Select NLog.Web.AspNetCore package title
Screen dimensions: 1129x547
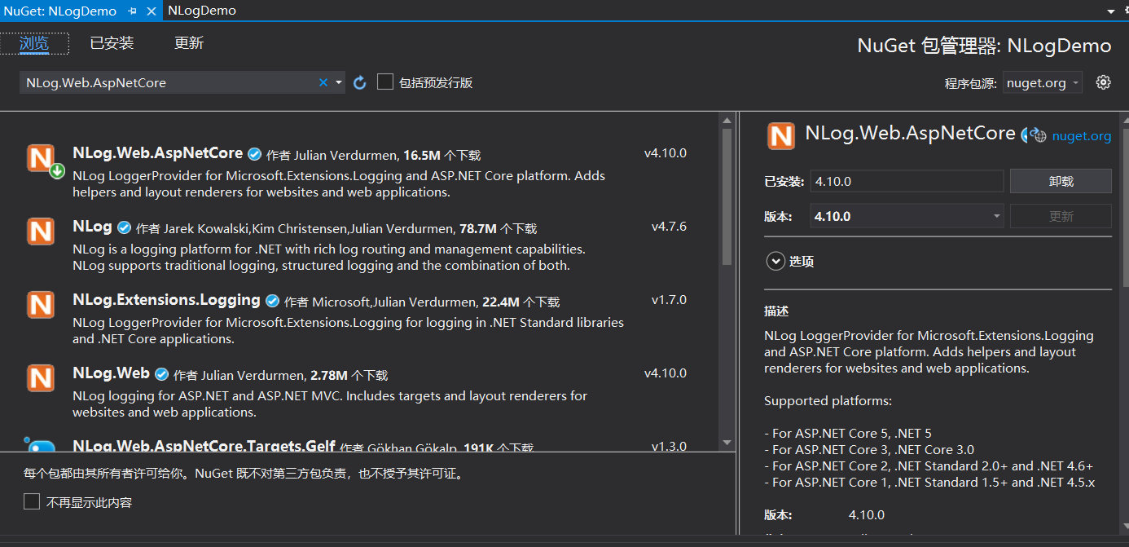157,152
